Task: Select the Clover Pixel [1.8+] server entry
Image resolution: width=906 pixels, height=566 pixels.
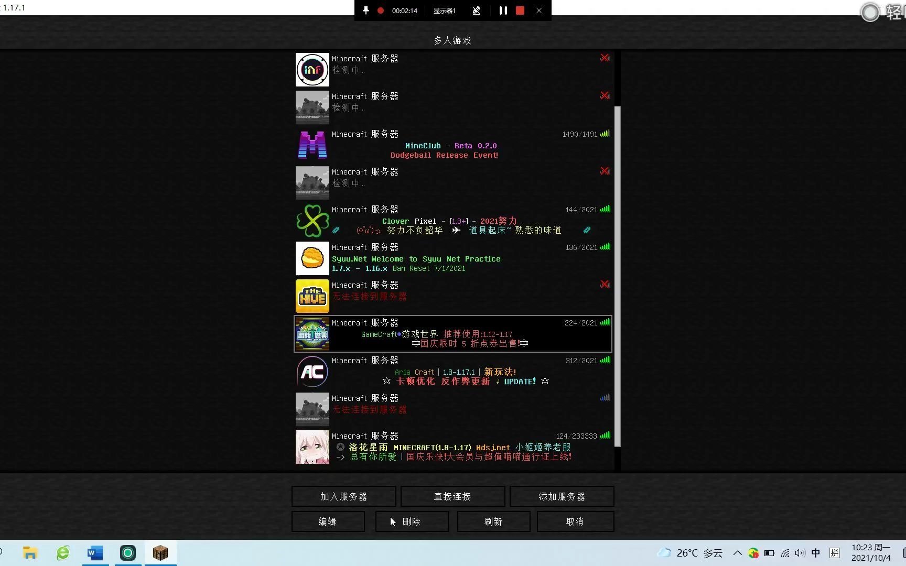Action: (x=453, y=221)
